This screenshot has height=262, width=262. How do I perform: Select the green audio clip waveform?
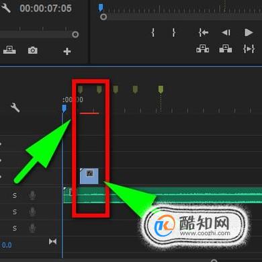[163, 195]
